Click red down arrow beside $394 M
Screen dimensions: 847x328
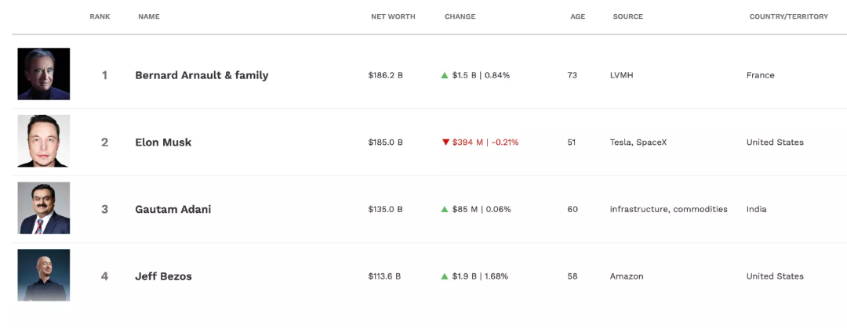coord(445,142)
